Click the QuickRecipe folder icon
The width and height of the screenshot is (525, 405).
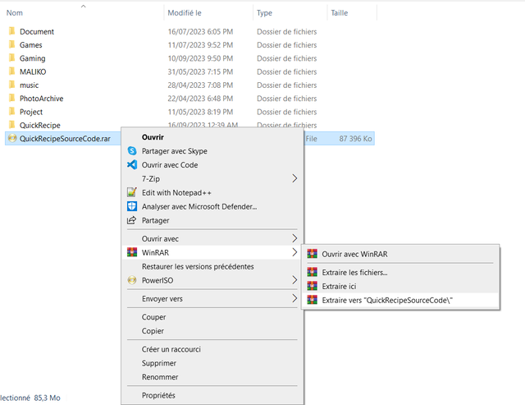pyautogui.click(x=11, y=125)
